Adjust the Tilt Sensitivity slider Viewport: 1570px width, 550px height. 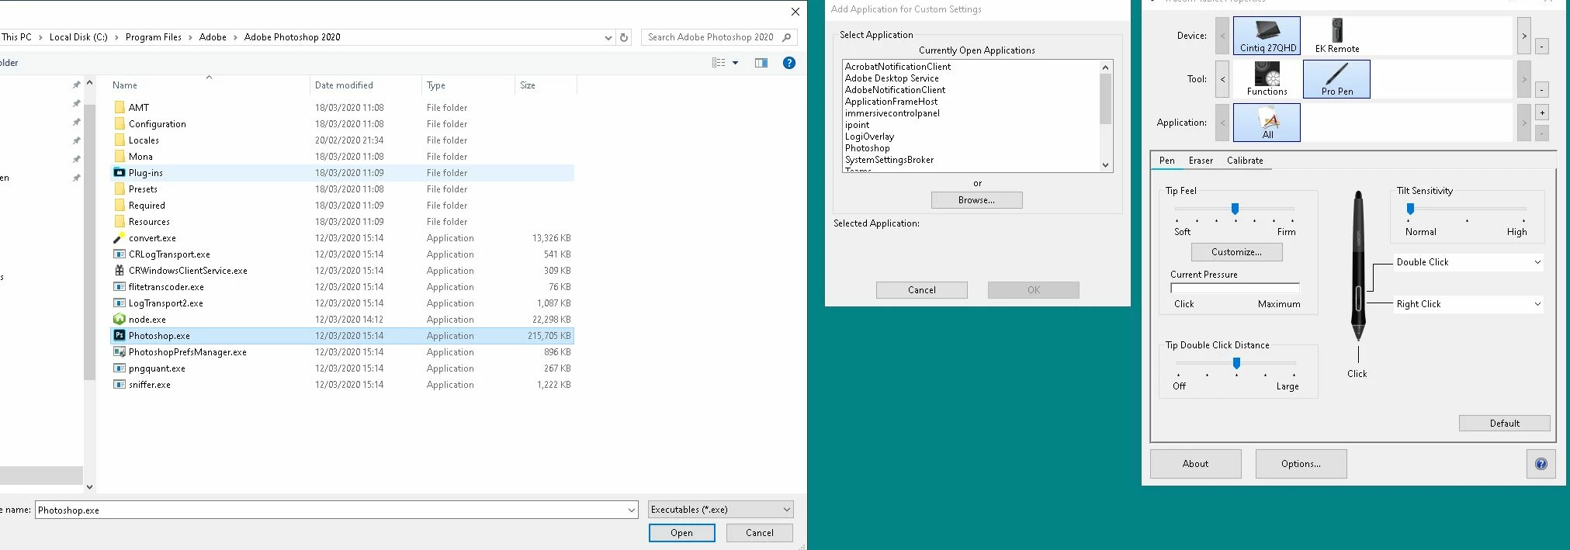pyautogui.click(x=1410, y=209)
